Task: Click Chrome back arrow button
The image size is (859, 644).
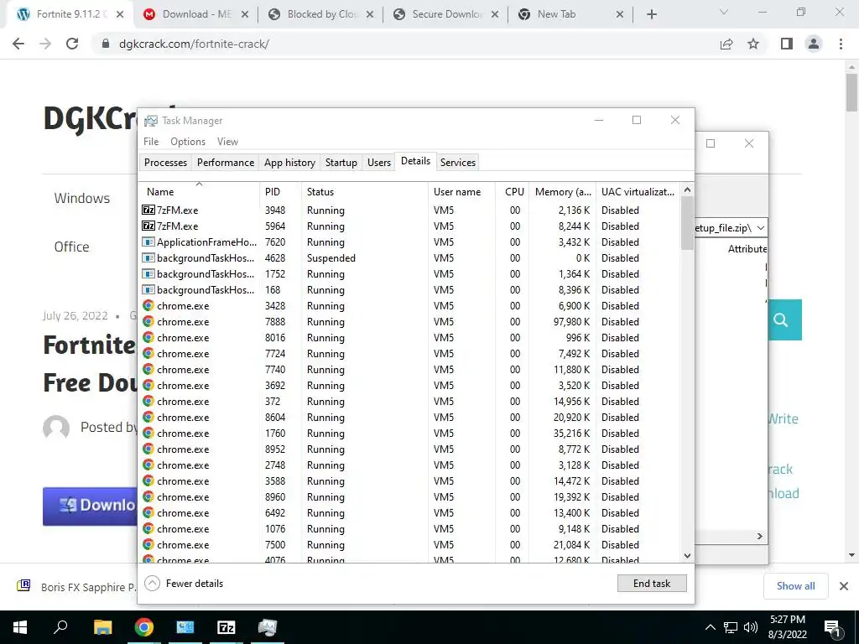Action: pos(18,44)
